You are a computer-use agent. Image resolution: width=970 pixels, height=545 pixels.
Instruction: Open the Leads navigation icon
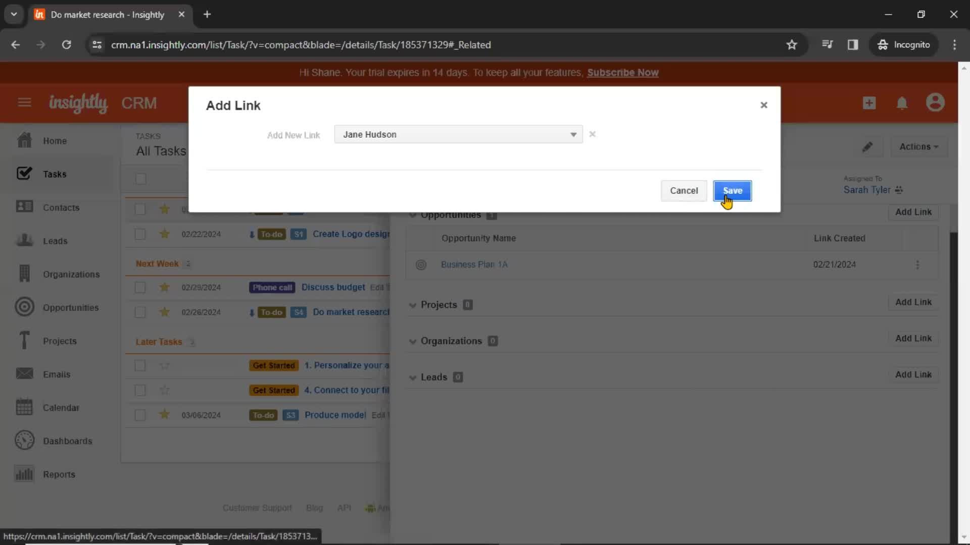click(24, 240)
